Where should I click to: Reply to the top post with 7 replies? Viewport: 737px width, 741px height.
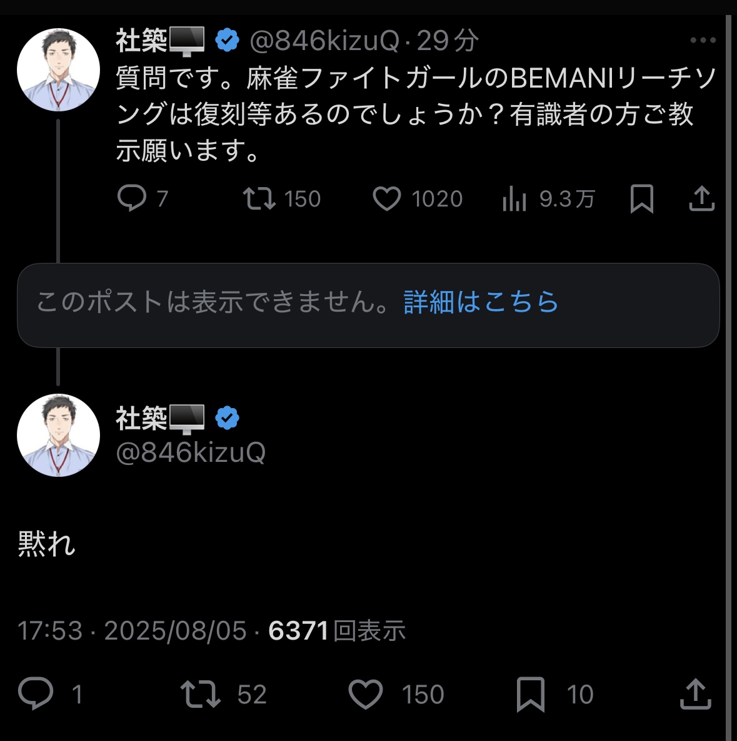132,198
